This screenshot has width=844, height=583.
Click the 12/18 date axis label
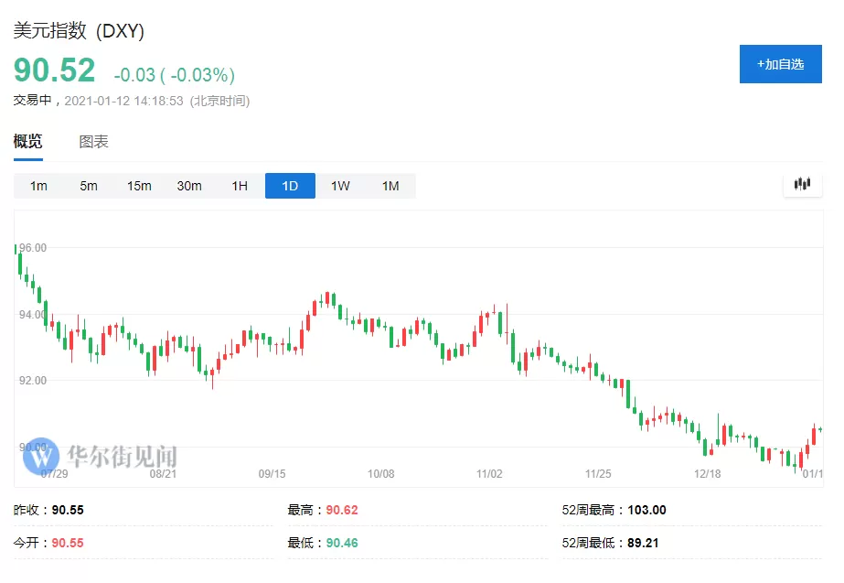click(707, 473)
